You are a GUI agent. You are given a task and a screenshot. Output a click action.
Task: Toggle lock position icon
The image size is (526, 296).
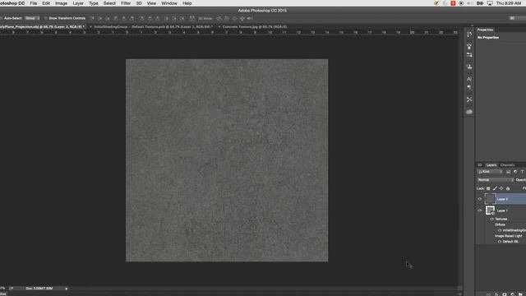pyautogui.click(x=501, y=188)
